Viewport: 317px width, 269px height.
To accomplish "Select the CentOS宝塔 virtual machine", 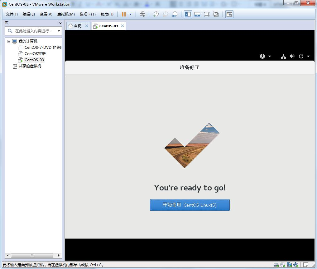I will [x=35, y=54].
